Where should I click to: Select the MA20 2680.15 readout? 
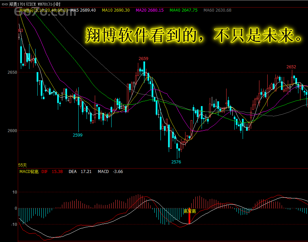[x=150, y=10]
